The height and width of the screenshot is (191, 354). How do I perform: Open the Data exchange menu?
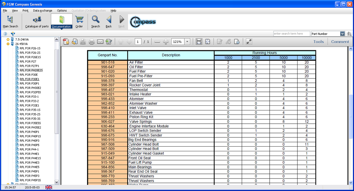tap(43, 10)
